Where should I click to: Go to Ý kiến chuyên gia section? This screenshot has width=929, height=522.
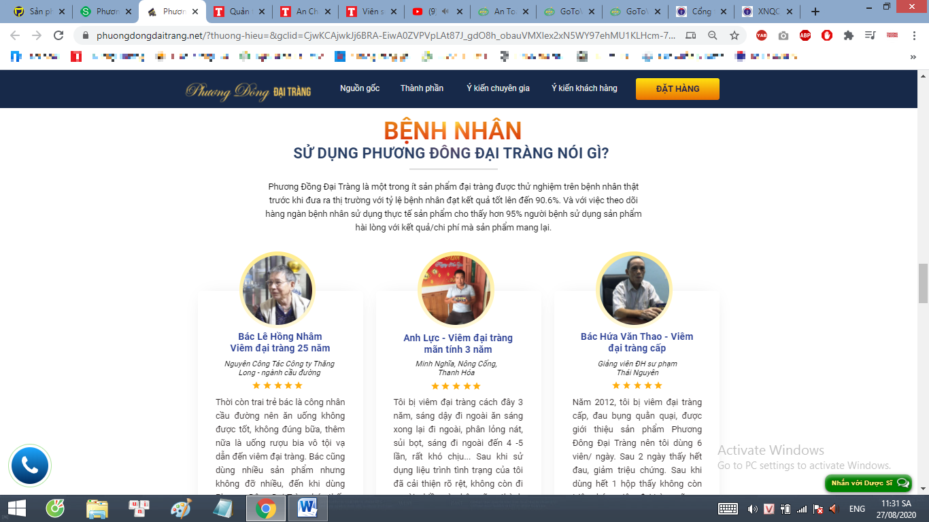coord(498,88)
